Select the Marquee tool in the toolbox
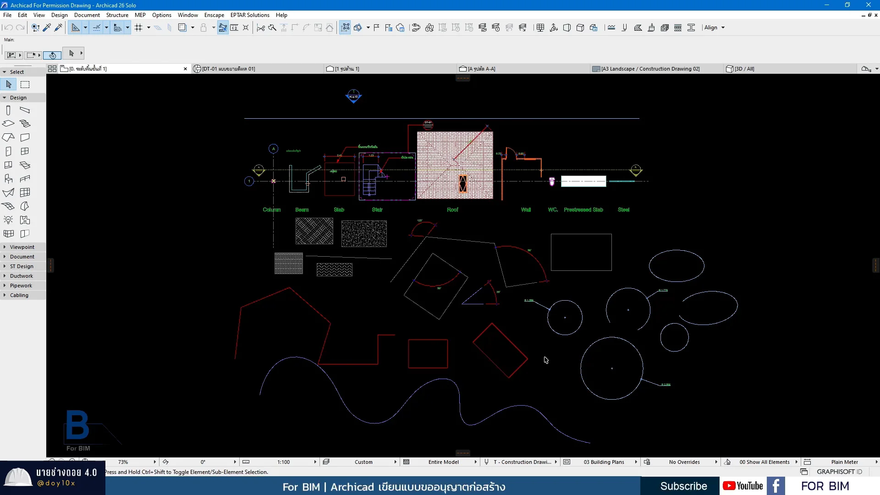Screen dimensions: 880x495 coord(25,84)
